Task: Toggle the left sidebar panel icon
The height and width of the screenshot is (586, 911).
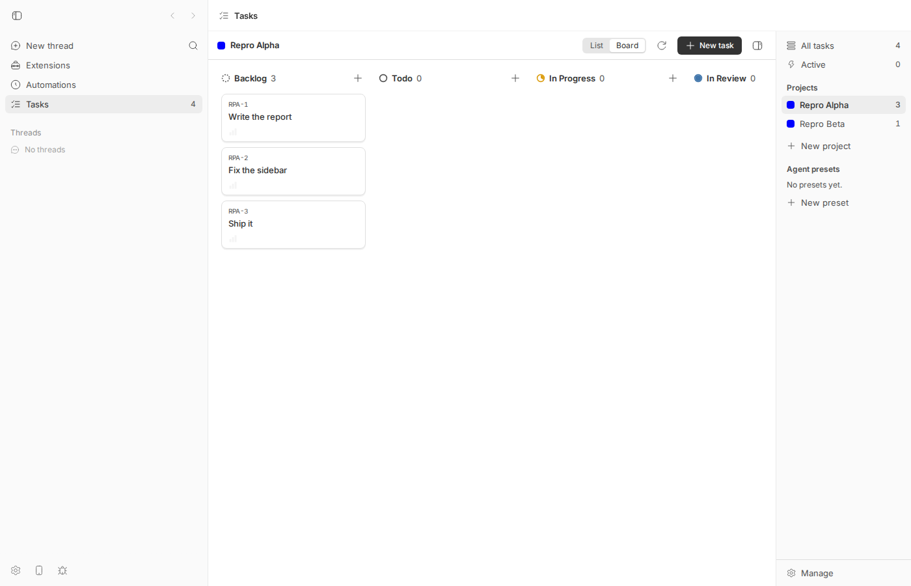Action: [x=17, y=16]
